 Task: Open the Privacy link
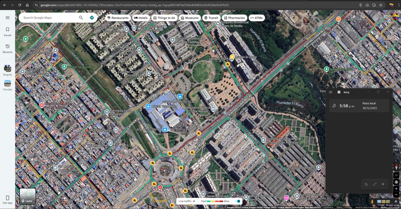coord(349,207)
